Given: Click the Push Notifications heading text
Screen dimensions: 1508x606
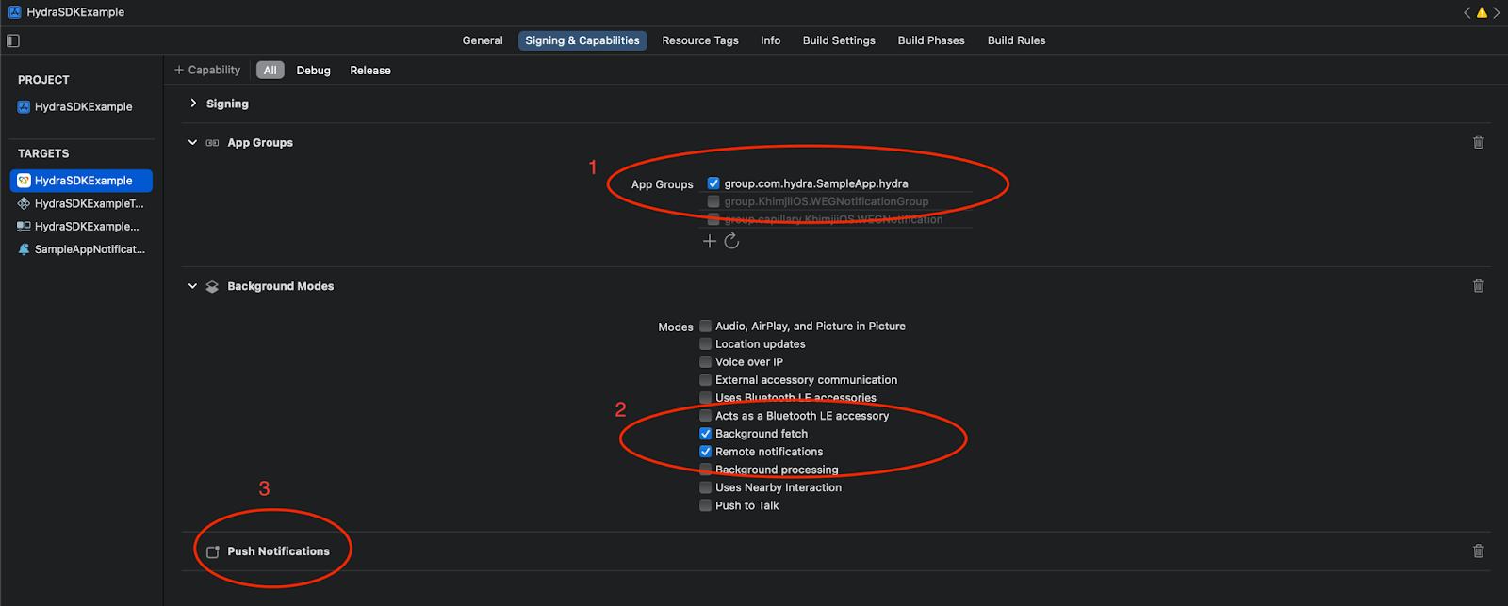Looking at the screenshot, I should (279, 551).
